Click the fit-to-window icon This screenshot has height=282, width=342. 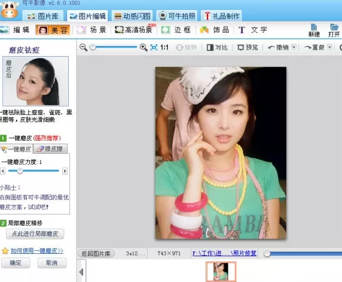pos(154,47)
